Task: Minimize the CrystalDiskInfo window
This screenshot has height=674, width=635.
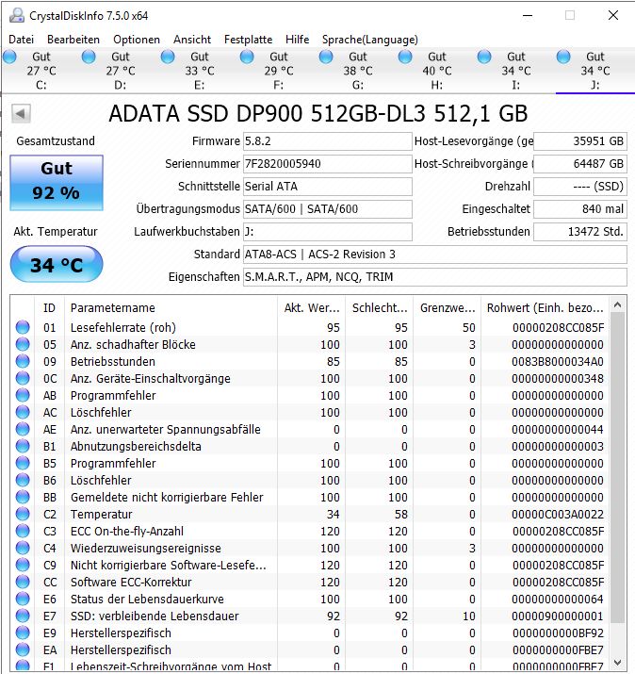Action: coord(528,15)
